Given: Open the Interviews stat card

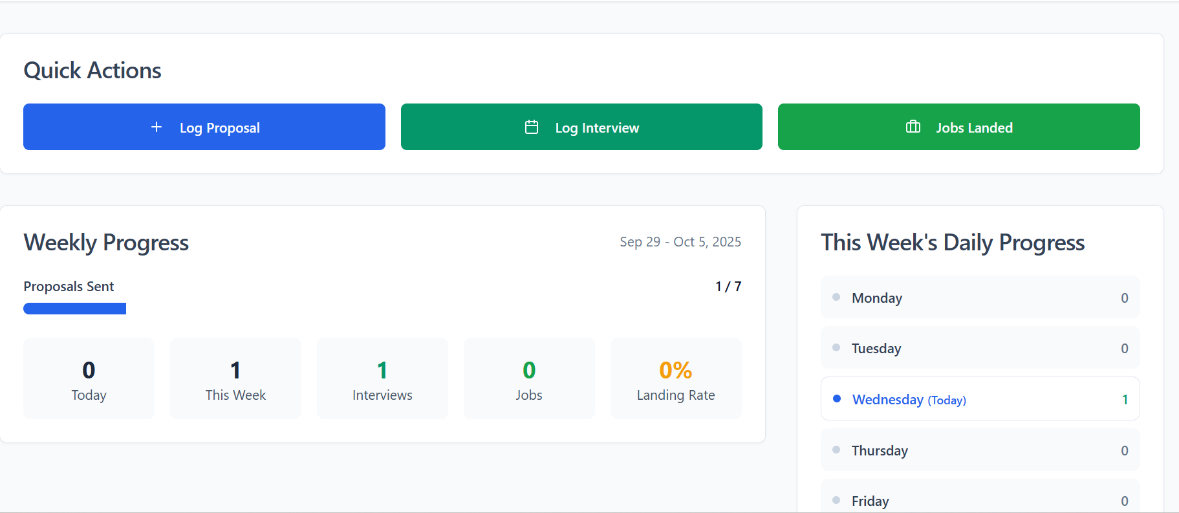Looking at the screenshot, I should pos(382,378).
